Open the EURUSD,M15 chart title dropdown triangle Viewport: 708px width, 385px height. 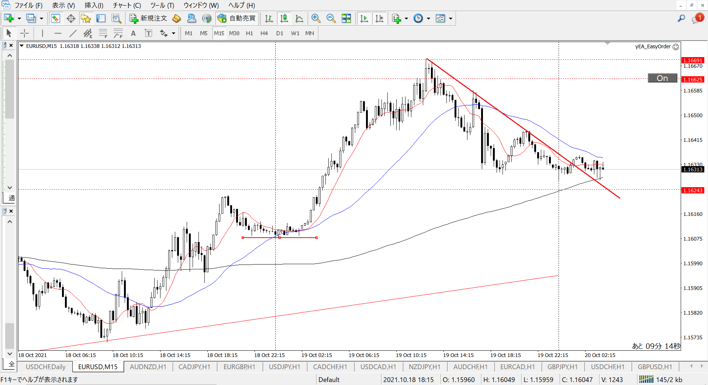click(22, 46)
